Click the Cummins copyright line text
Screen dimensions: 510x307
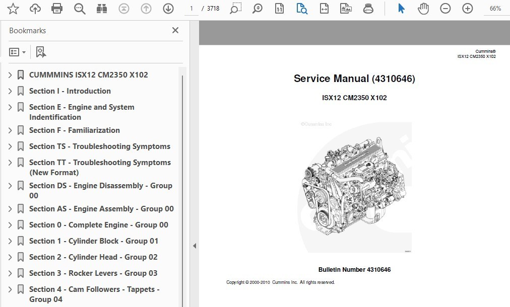point(280,282)
